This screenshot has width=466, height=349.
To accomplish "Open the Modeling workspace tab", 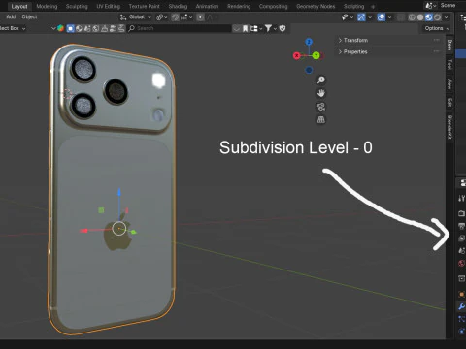I will click(x=47, y=6).
